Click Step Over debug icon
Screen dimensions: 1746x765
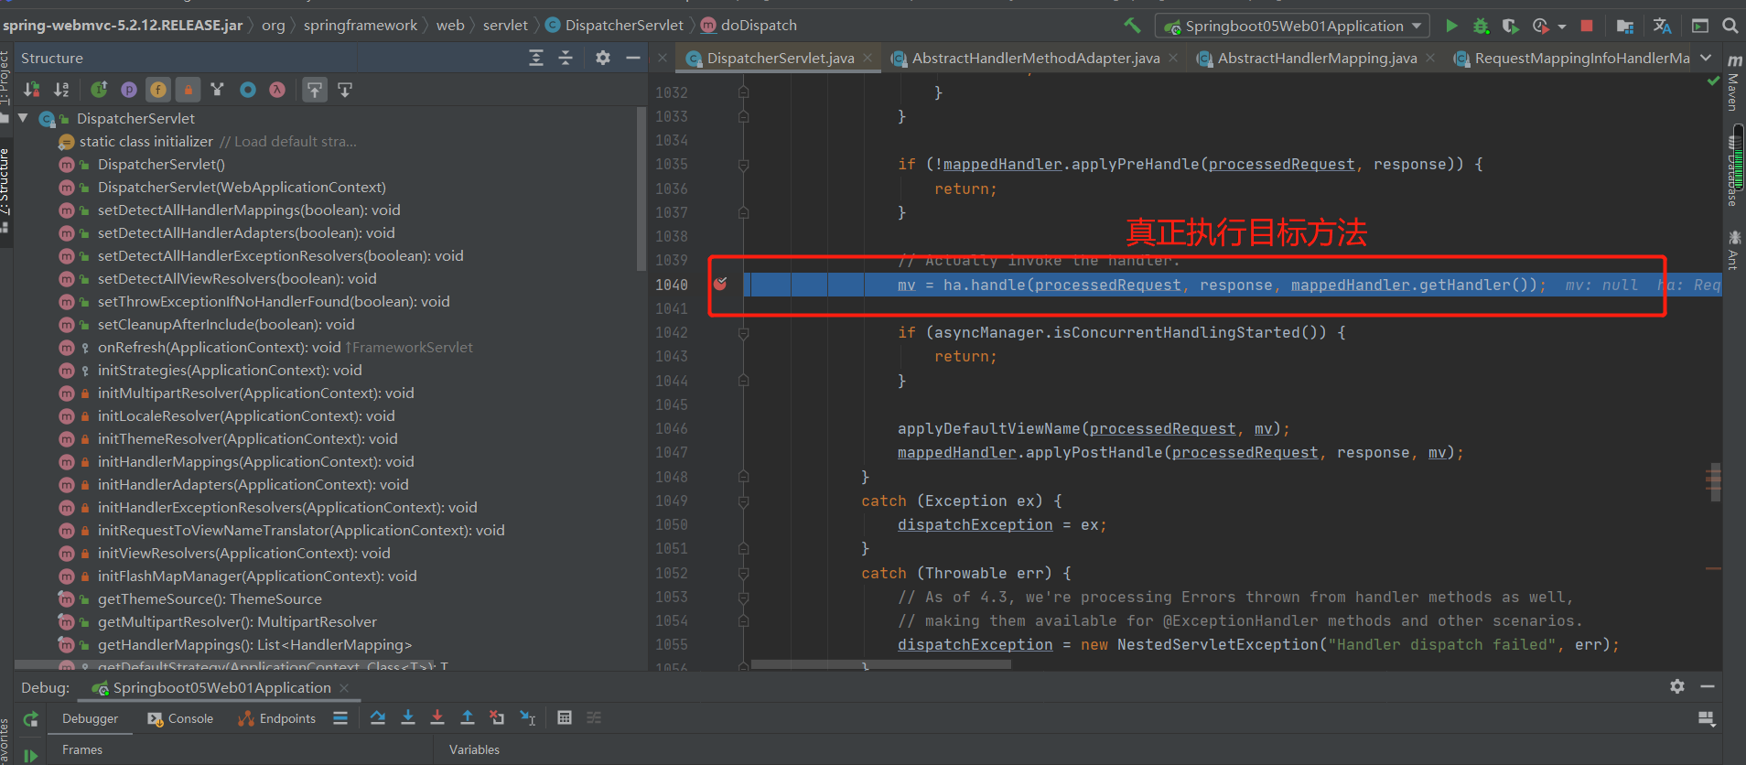coord(378,718)
